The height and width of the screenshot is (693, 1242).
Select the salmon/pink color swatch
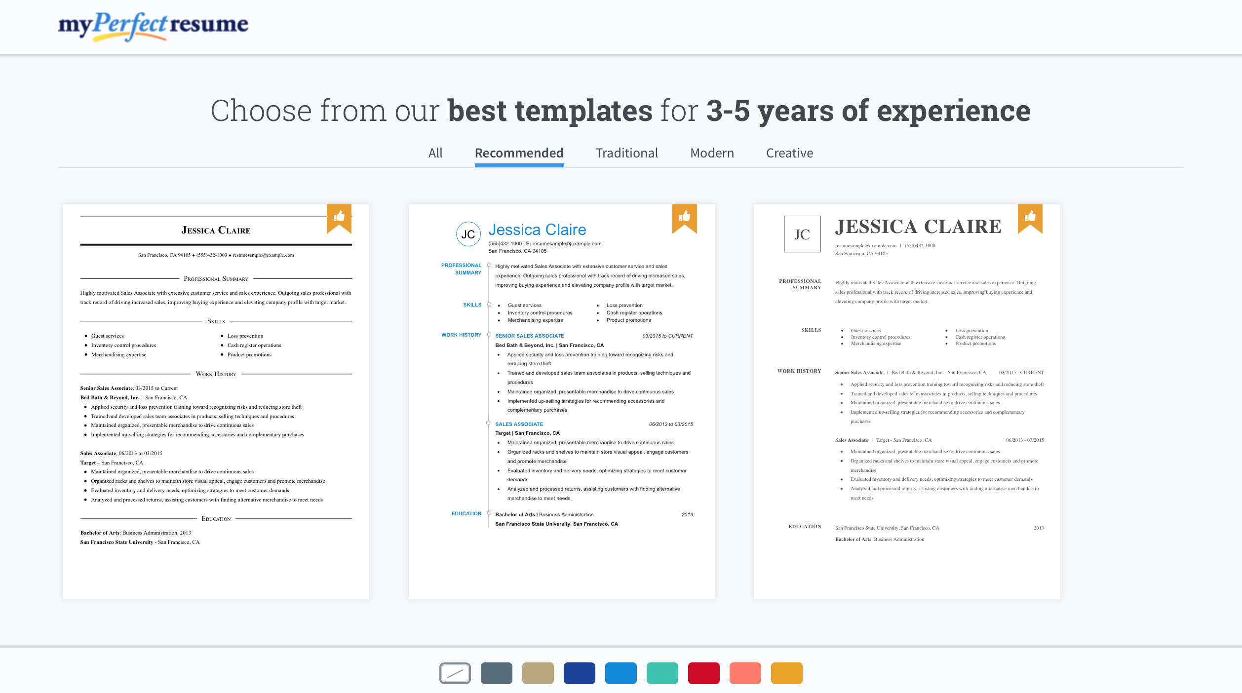(745, 673)
